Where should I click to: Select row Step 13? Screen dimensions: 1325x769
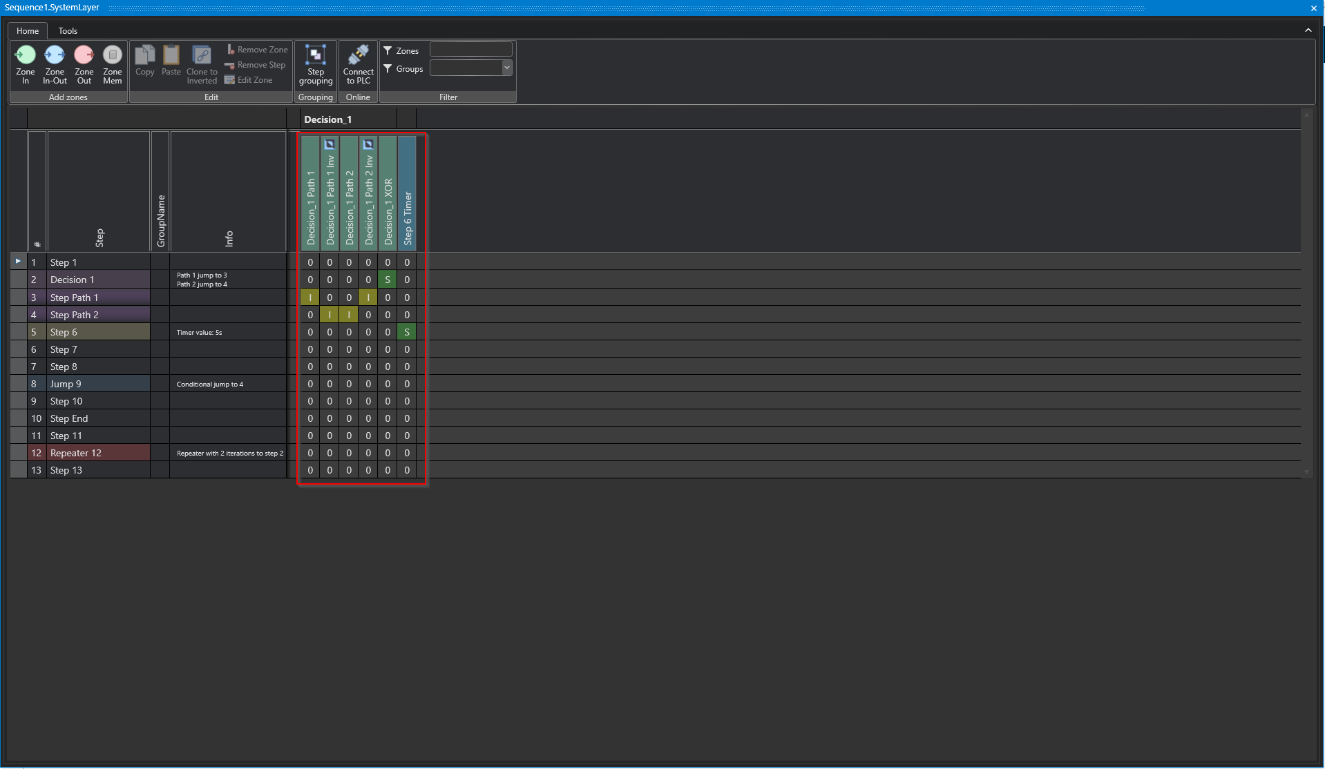click(x=98, y=470)
